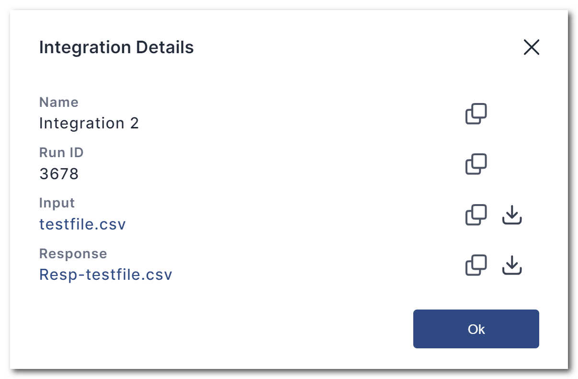Open the Resp-testfile.csv response link

(x=105, y=275)
